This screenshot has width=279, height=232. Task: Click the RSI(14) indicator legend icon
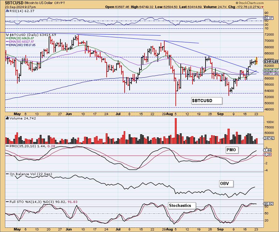[x=7, y=11]
